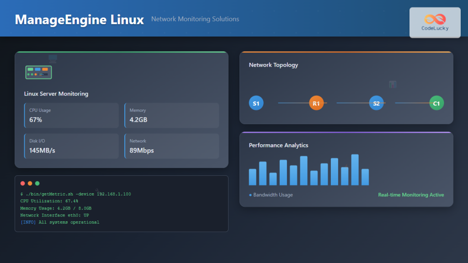
Task: Click the red terminal window dot
Action: click(x=23, y=183)
